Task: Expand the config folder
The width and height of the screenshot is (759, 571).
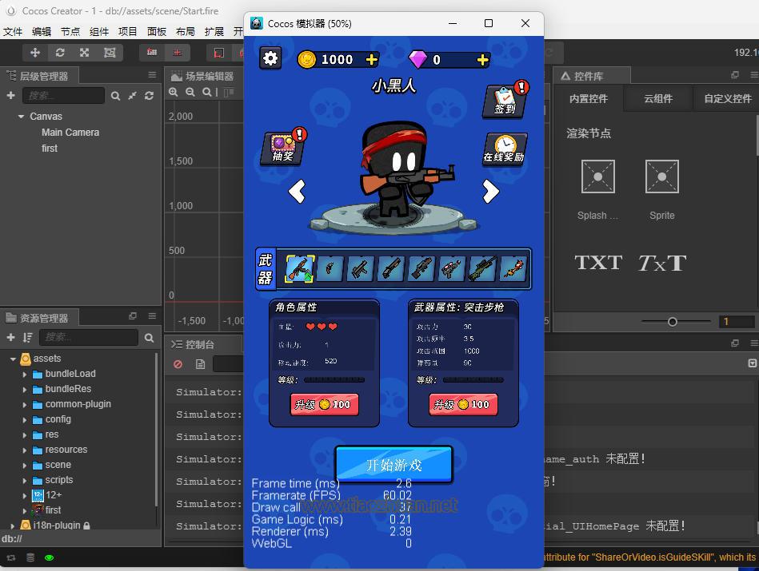Action: pyautogui.click(x=25, y=420)
